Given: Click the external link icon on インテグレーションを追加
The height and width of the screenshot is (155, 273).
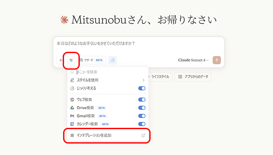Looking at the screenshot, I should coord(143,135).
